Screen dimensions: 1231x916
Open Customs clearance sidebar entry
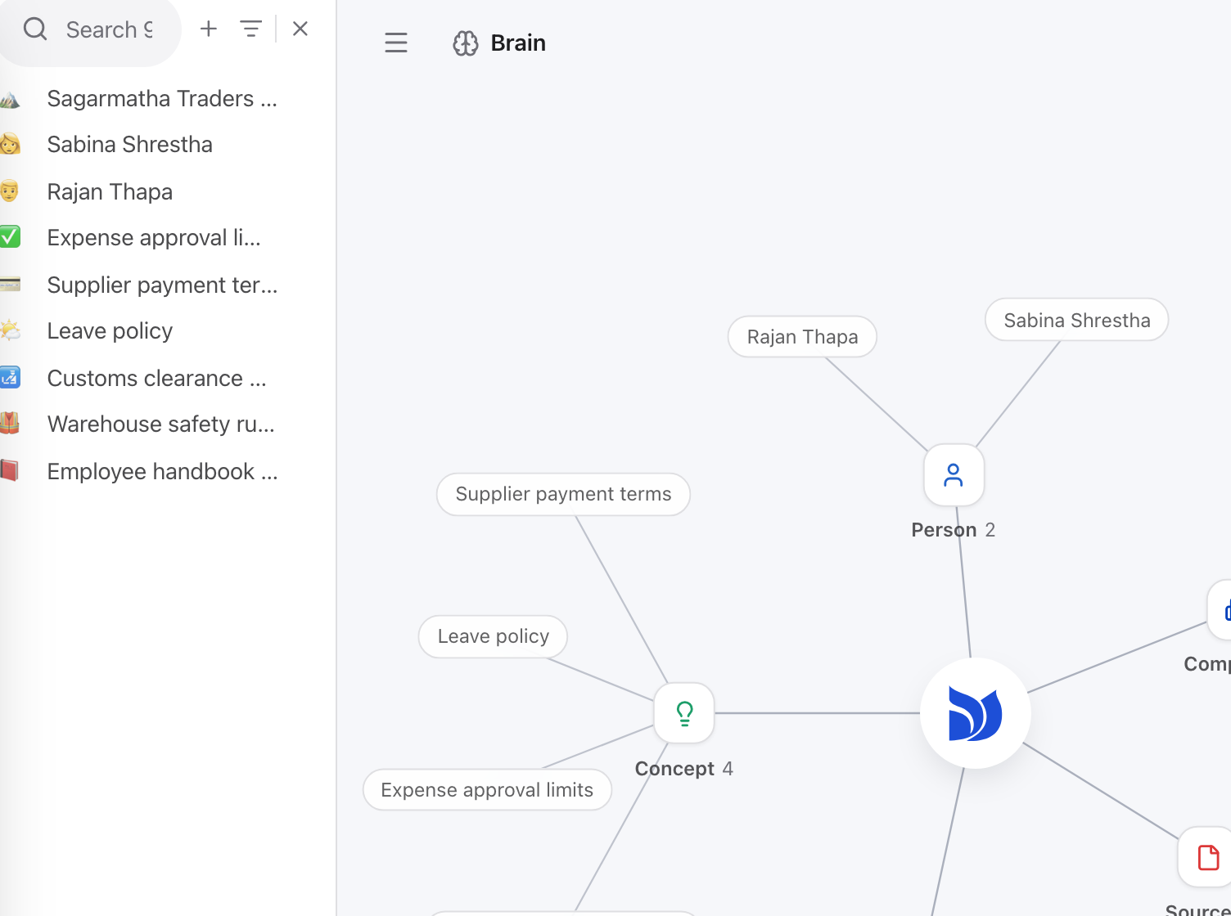coord(156,378)
